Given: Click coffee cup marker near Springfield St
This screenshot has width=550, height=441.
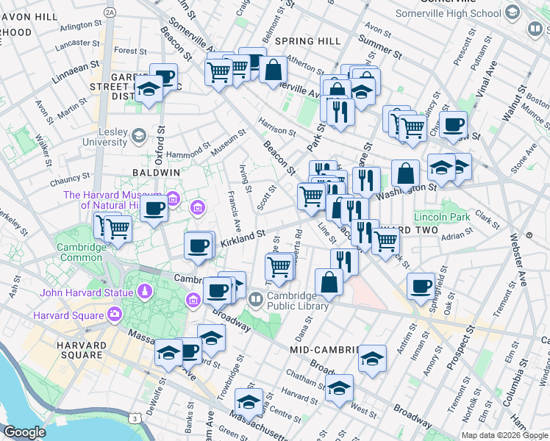Looking at the screenshot, I should tap(421, 287).
